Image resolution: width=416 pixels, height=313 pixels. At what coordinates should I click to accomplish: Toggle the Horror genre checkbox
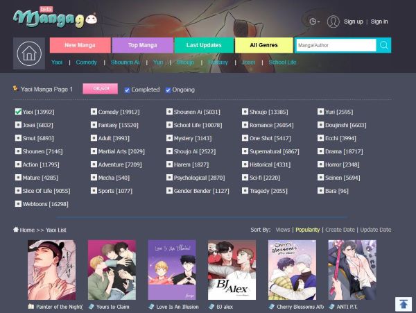[320, 164]
